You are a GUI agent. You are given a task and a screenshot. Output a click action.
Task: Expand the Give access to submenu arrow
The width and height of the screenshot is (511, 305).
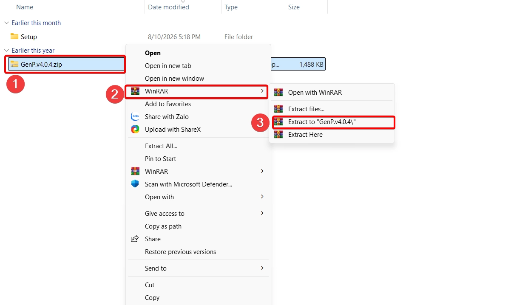click(262, 213)
